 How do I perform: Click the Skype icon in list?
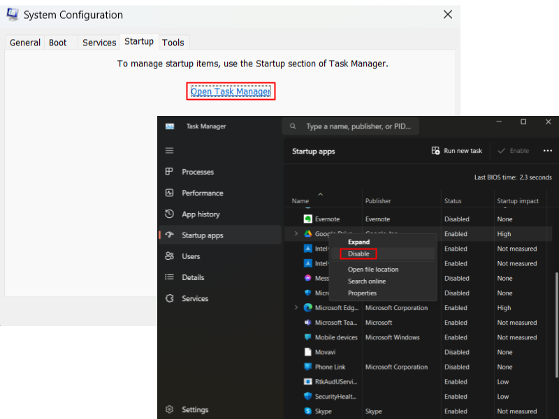tap(308, 411)
